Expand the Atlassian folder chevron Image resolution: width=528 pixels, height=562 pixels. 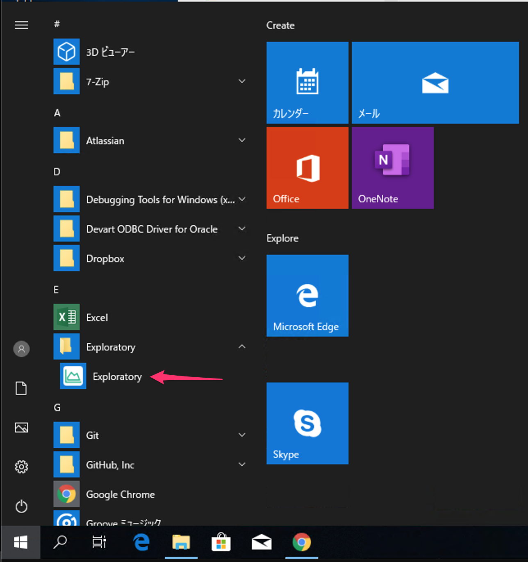[x=242, y=140]
